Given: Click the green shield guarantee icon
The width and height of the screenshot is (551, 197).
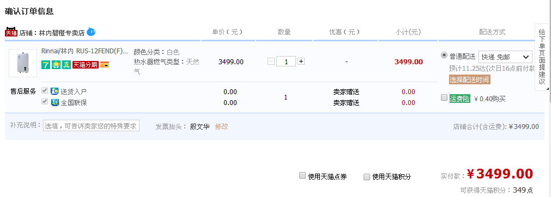Looking at the screenshot, I should tap(56, 65).
